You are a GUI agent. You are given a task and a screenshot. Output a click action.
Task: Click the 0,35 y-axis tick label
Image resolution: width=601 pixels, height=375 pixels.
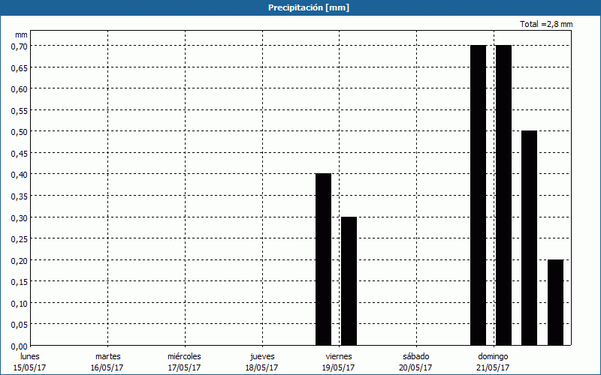coord(19,196)
